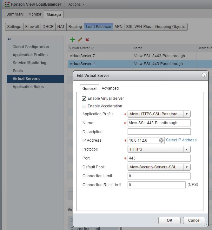Open the Default Pool dropdown
This screenshot has height=230, width=212.
[x=187, y=167]
